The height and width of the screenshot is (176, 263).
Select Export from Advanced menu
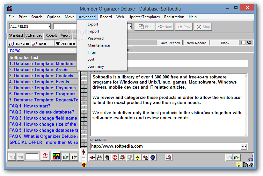tap(93, 24)
